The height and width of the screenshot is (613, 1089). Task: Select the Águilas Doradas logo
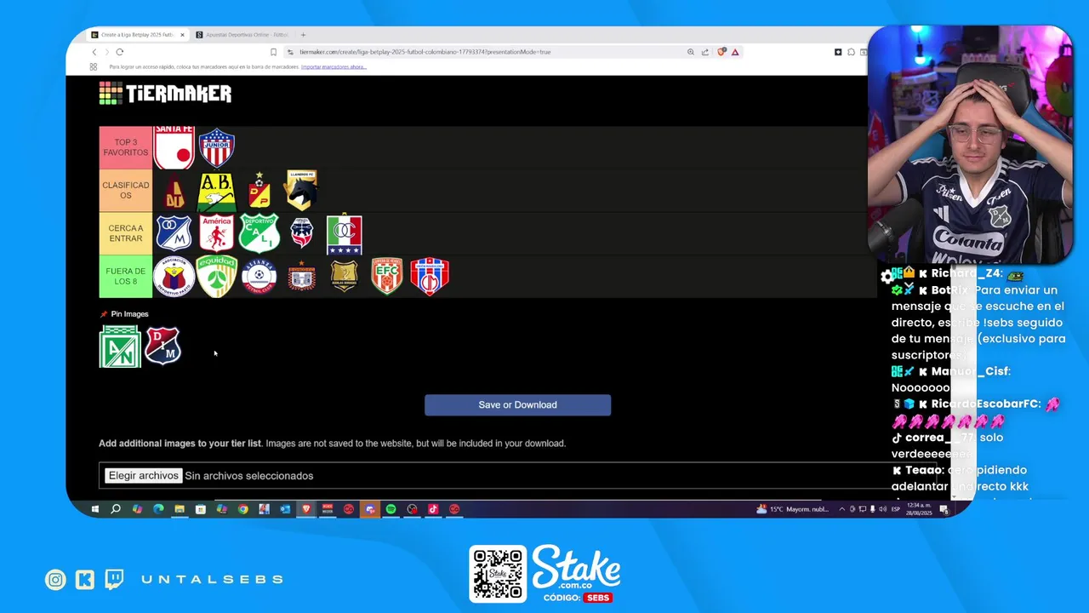[345, 276]
